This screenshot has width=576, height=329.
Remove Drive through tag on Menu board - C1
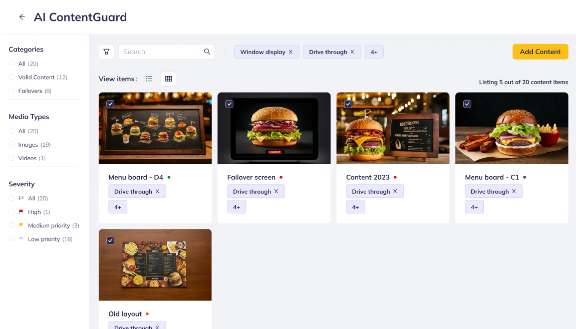click(x=514, y=191)
